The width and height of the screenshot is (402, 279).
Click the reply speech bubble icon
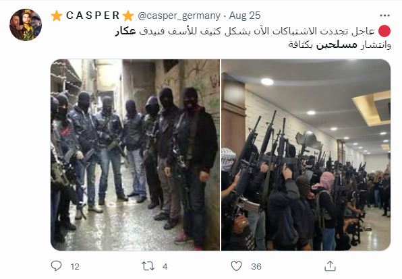(56, 266)
